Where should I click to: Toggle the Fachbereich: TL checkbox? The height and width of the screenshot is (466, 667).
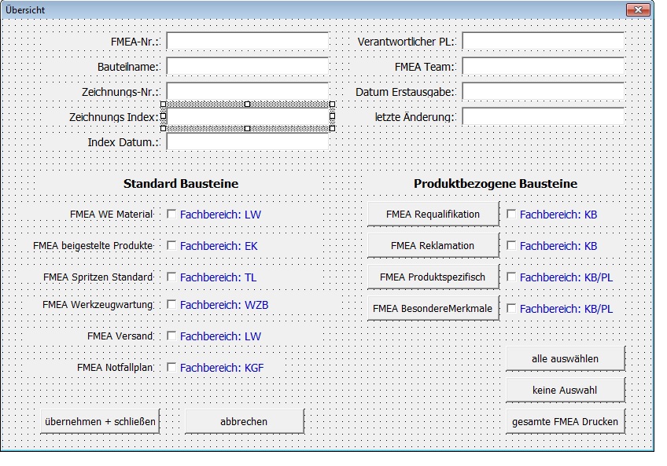pyautogui.click(x=171, y=277)
